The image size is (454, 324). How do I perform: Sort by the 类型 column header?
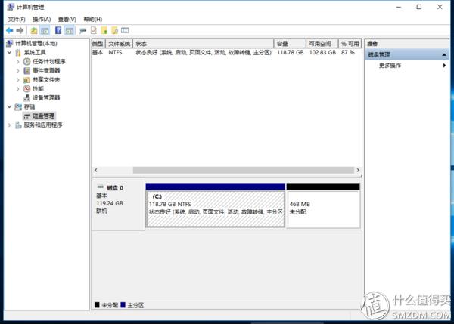click(98, 44)
